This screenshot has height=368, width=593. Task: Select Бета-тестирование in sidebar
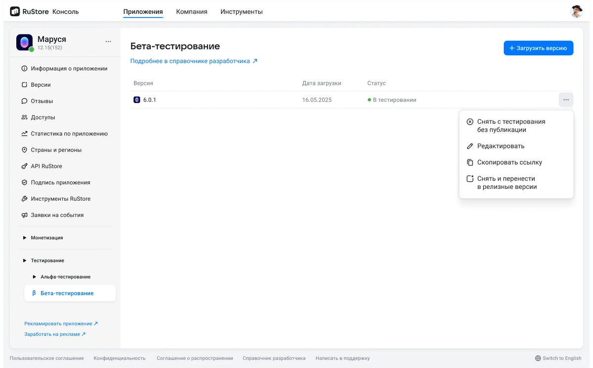(x=70, y=293)
